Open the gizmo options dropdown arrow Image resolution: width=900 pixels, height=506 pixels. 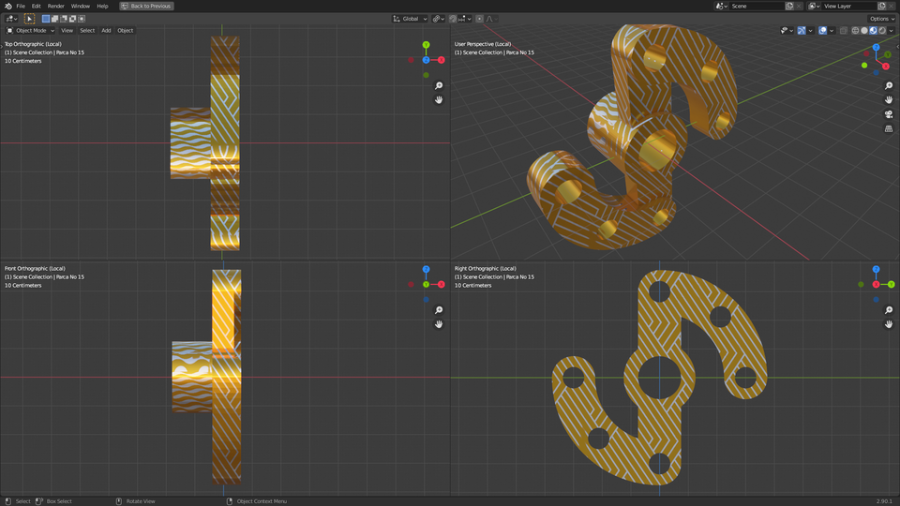810,30
